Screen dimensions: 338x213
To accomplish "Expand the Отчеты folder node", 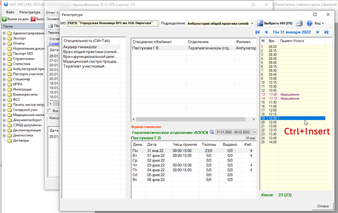I will tap(4, 43).
